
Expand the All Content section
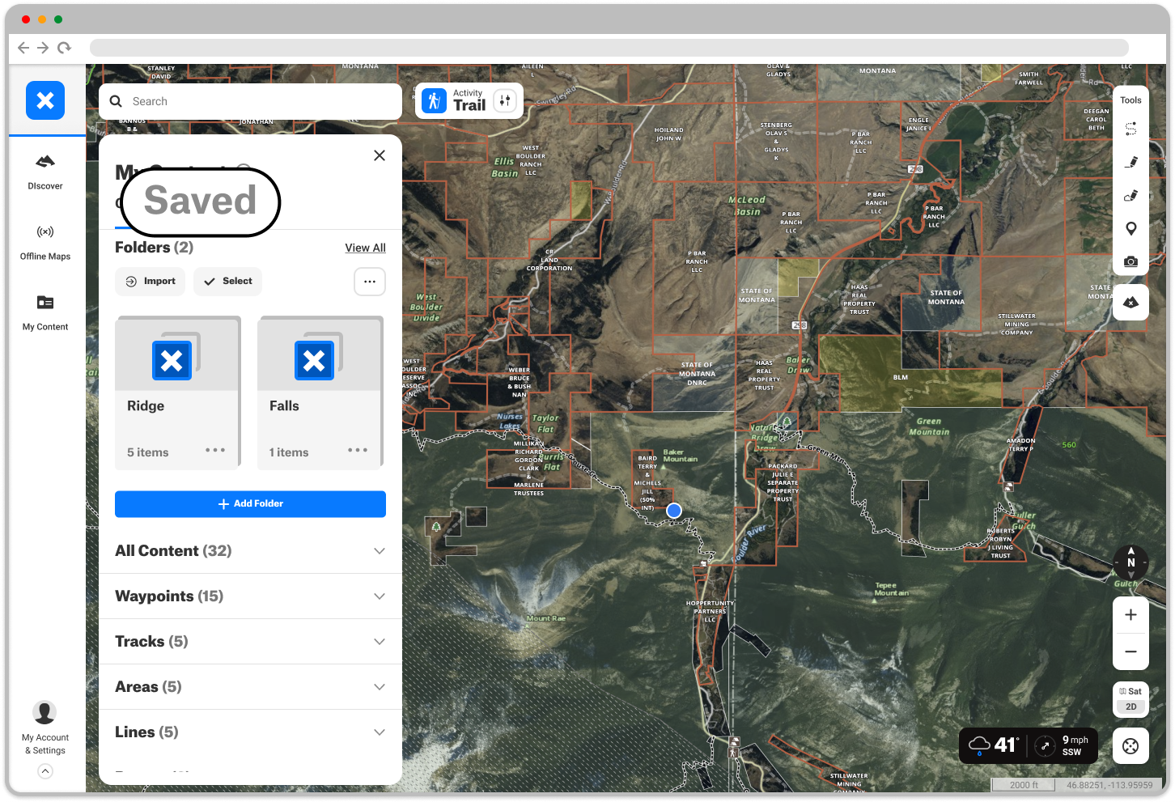(x=250, y=550)
